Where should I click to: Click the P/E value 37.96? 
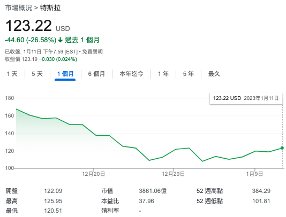point(146,201)
